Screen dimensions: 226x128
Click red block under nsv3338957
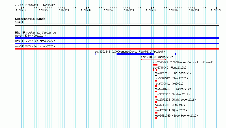point(156,97)
